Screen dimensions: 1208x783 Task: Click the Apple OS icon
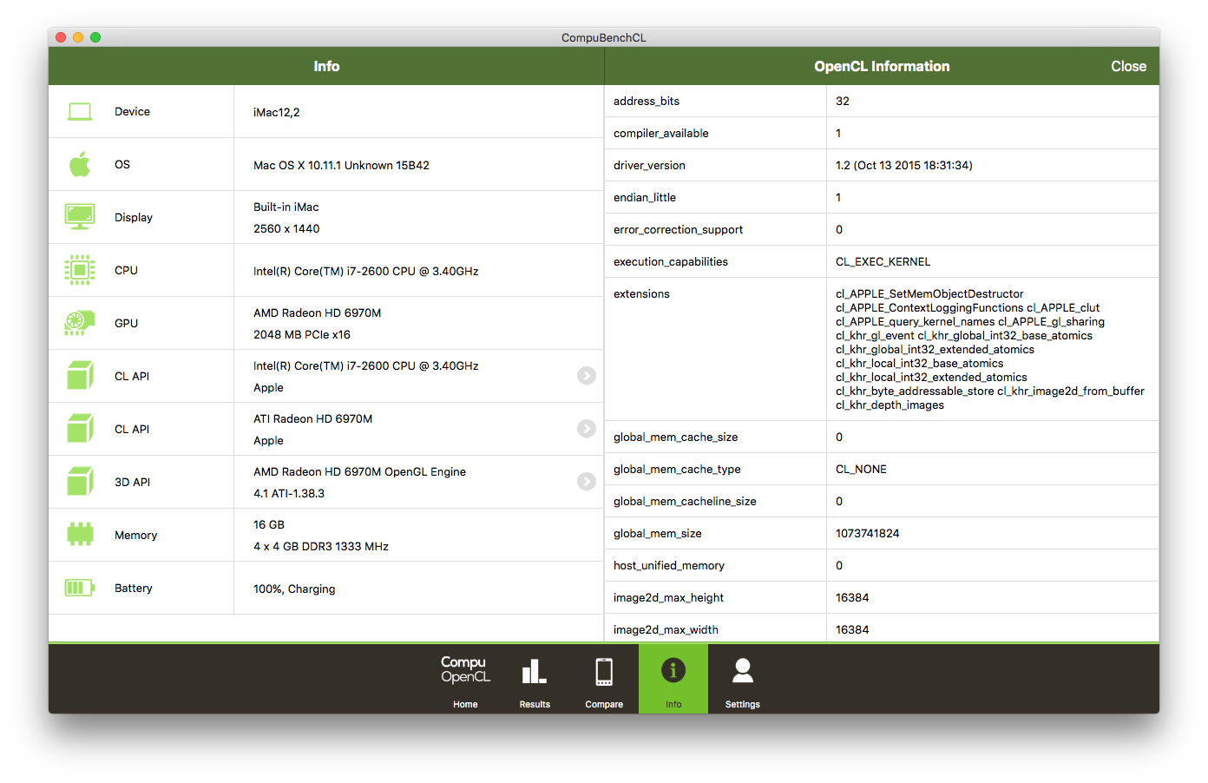coord(80,164)
